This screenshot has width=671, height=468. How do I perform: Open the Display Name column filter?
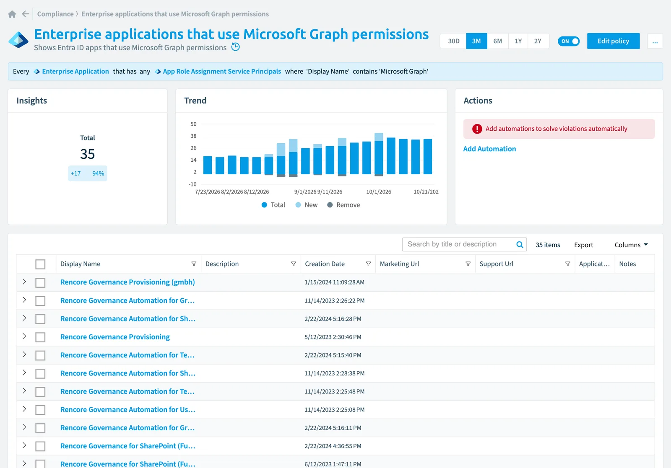(x=194, y=264)
